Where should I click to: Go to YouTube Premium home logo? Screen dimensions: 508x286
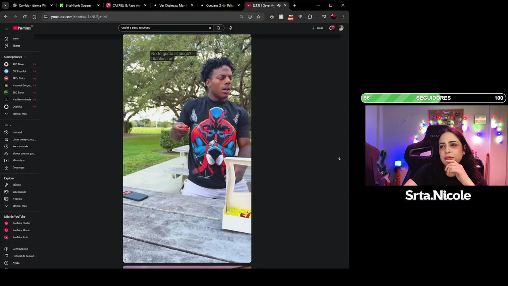pos(22,28)
